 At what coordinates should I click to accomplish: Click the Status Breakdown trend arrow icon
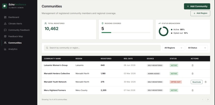(159, 23)
